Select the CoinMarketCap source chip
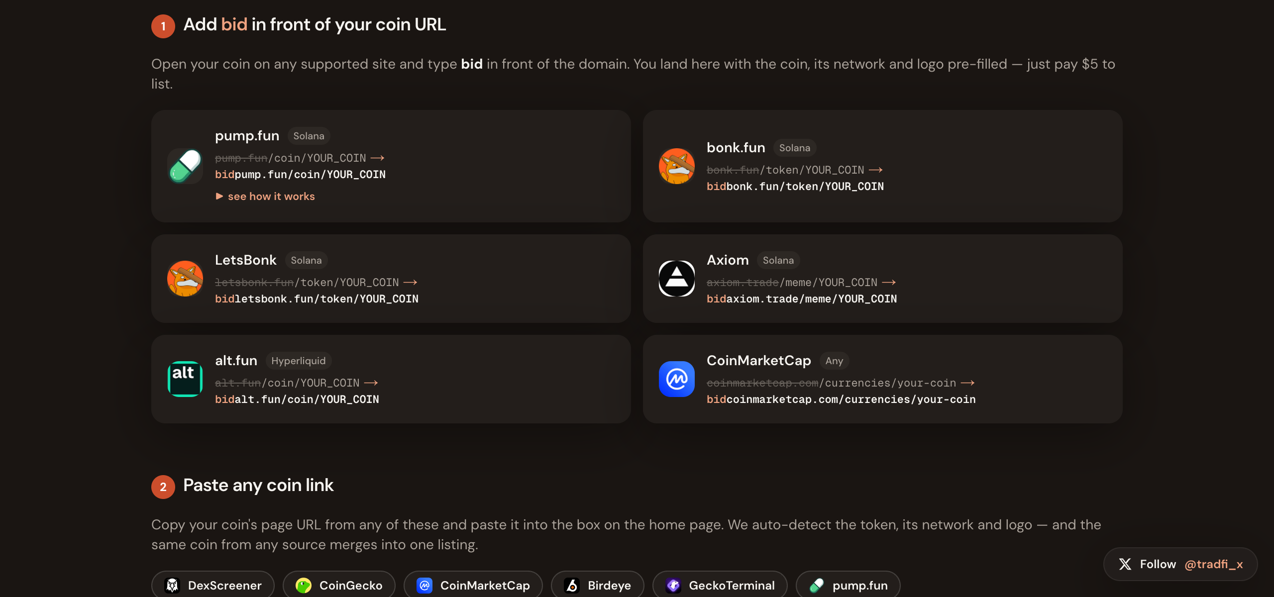This screenshot has width=1274, height=597. [473, 585]
